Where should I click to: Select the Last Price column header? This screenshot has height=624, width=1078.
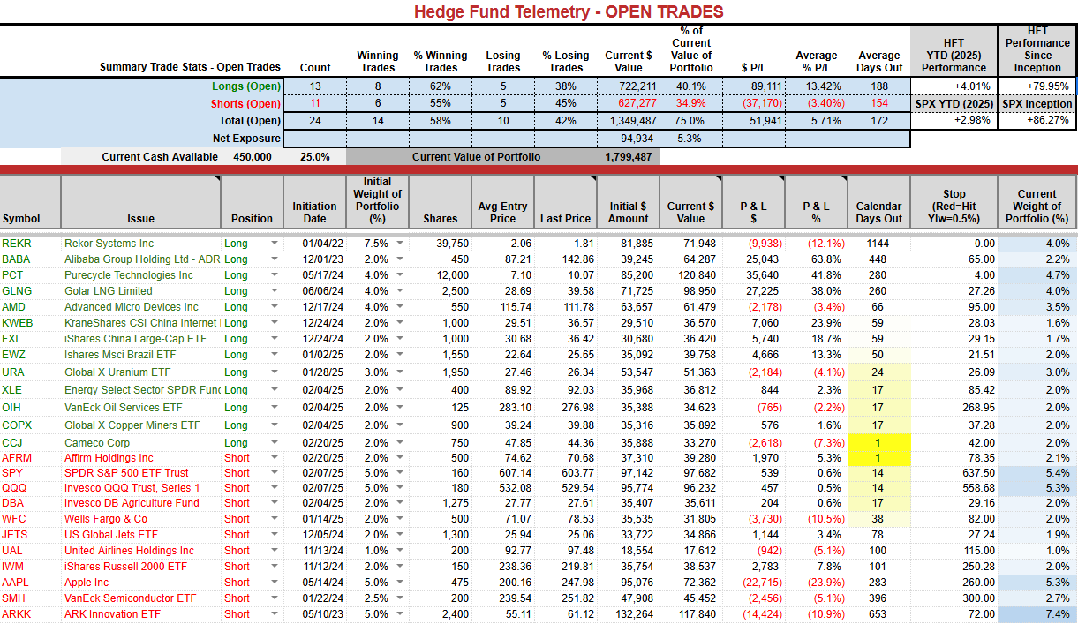coord(564,201)
